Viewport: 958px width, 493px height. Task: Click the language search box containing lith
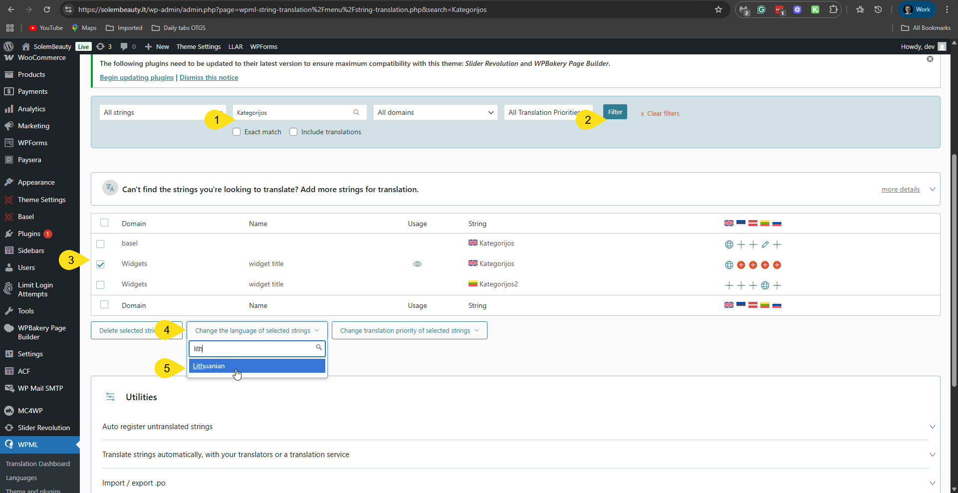click(257, 348)
